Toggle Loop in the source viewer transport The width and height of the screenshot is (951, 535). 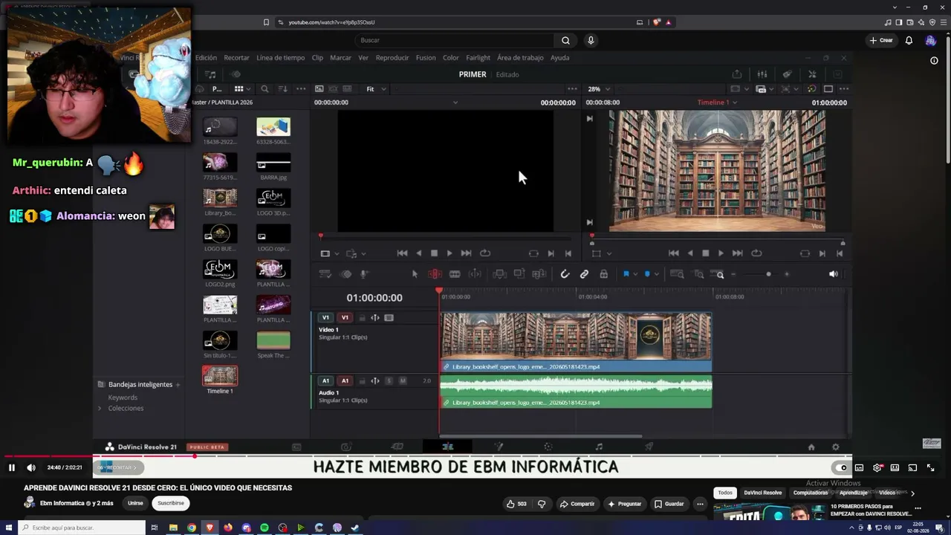485,253
